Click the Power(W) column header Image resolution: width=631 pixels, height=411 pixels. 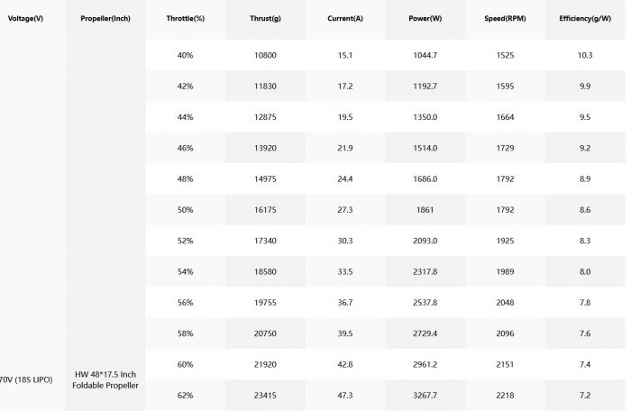424,19
